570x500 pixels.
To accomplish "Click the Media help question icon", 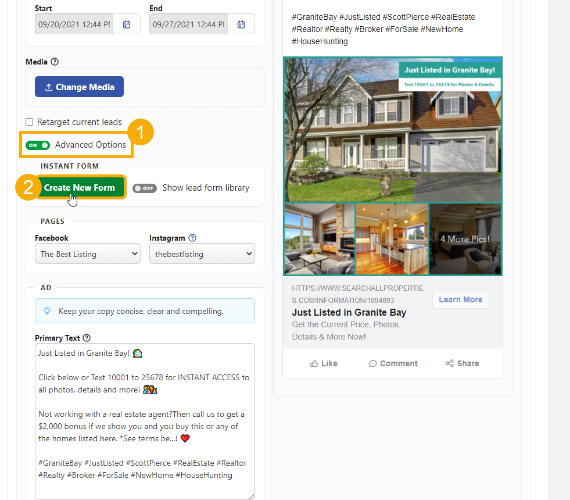I will tap(55, 62).
